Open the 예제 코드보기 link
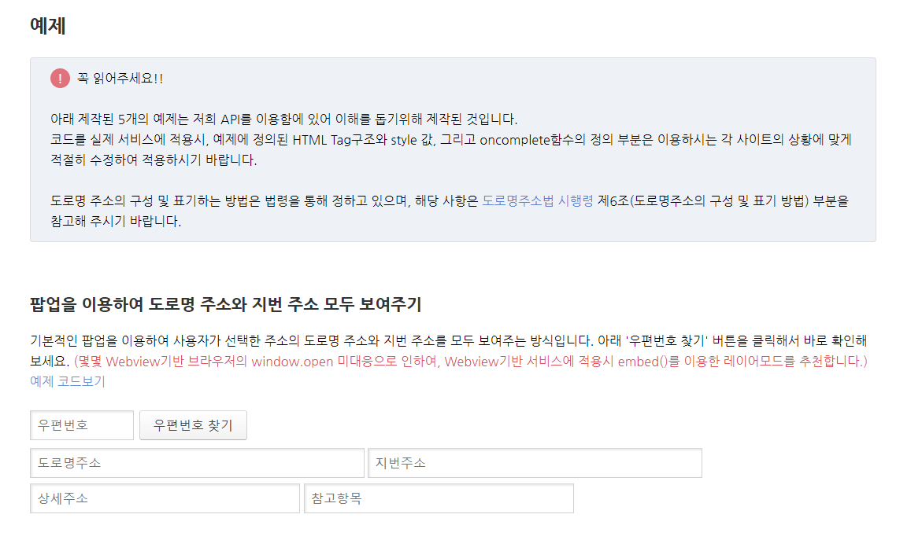The height and width of the screenshot is (540, 922). (x=68, y=381)
